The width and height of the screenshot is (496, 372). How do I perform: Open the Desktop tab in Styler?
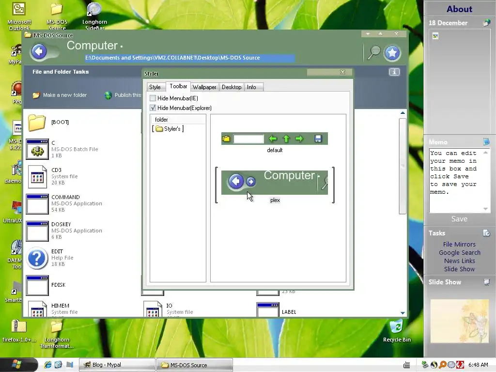pos(232,87)
